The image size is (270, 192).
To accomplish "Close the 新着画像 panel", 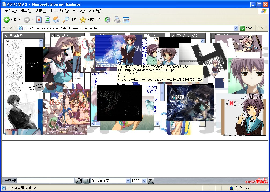I will 6,36.
